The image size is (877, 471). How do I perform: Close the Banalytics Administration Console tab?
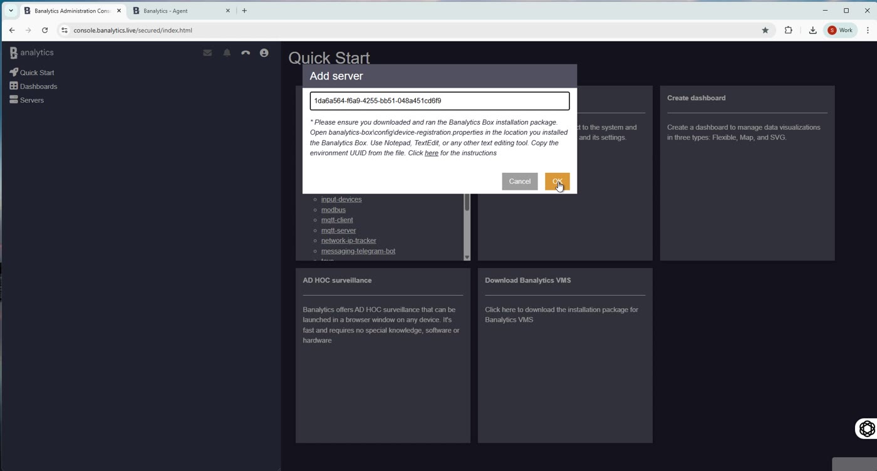119,11
